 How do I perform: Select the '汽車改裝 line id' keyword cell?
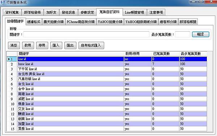[71, 79]
